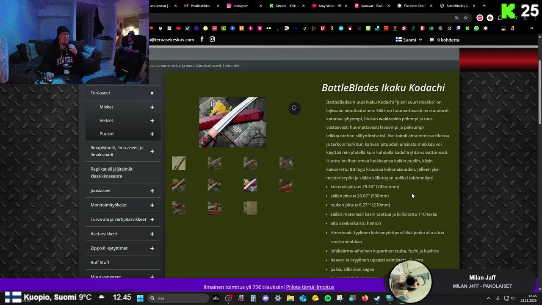The image size is (542, 305).
Task: Switch to the Kanavat - Radio tab
Action: (372, 6)
